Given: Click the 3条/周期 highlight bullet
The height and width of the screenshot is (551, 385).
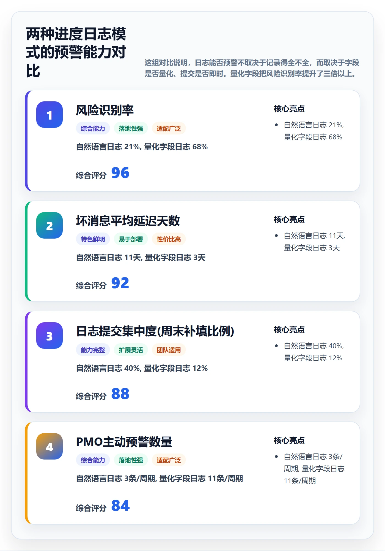Looking at the screenshot, I should pos(314,469).
